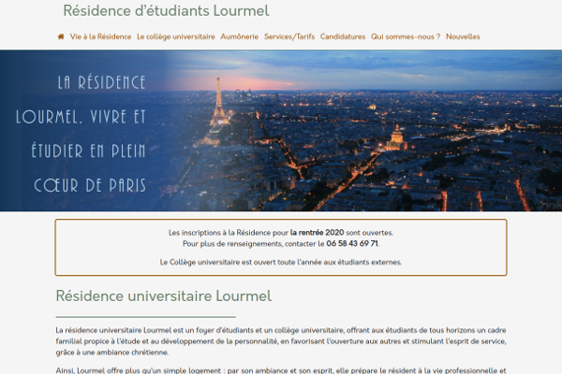Click the bold "la rentrée 2020" text
This screenshot has height=374, width=562.
[x=317, y=232]
